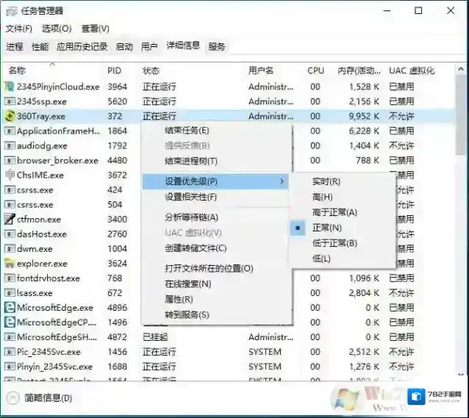Switch to the 进程 tab
This screenshot has width=469, height=418.
[15, 46]
